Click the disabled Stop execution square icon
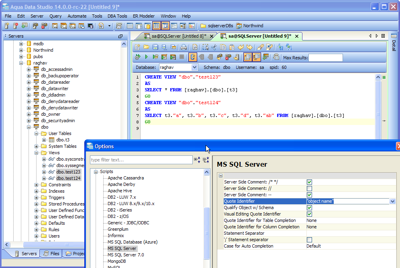This screenshot has width=400, height=268. (182, 57)
